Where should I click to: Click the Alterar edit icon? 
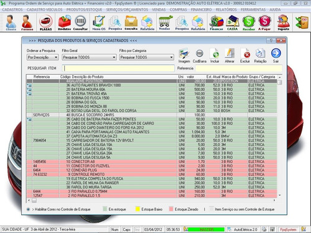pos(230,56)
